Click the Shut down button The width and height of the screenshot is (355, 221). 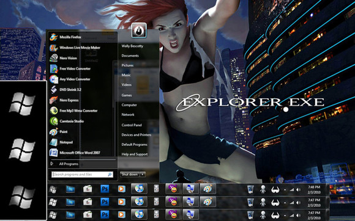click(x=130, y=174)
